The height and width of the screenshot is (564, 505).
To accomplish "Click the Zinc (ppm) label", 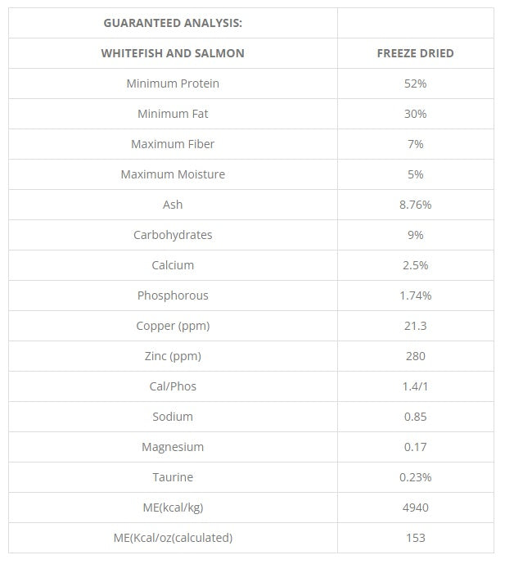I will pyautogui.click(x=173, y=356).
